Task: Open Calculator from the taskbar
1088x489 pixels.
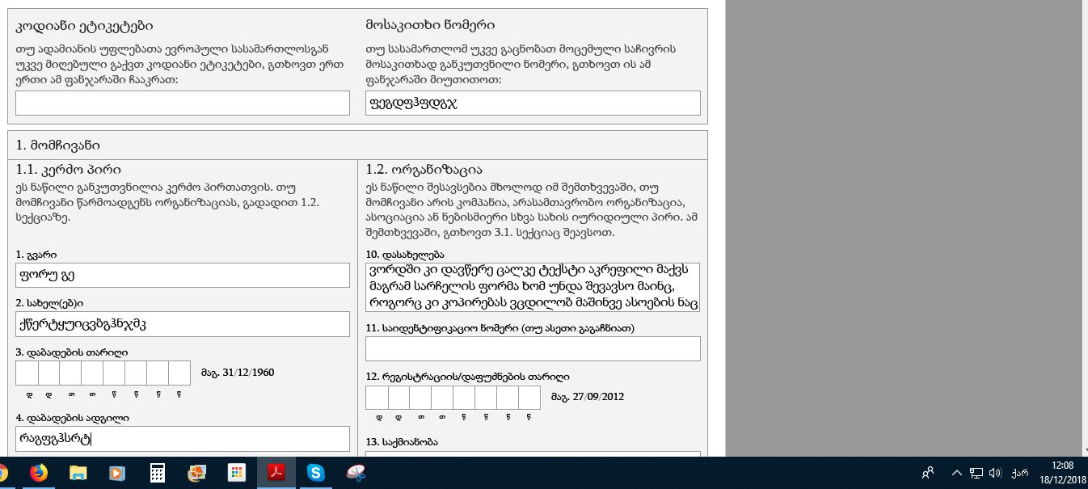Action: pos(158,473)
